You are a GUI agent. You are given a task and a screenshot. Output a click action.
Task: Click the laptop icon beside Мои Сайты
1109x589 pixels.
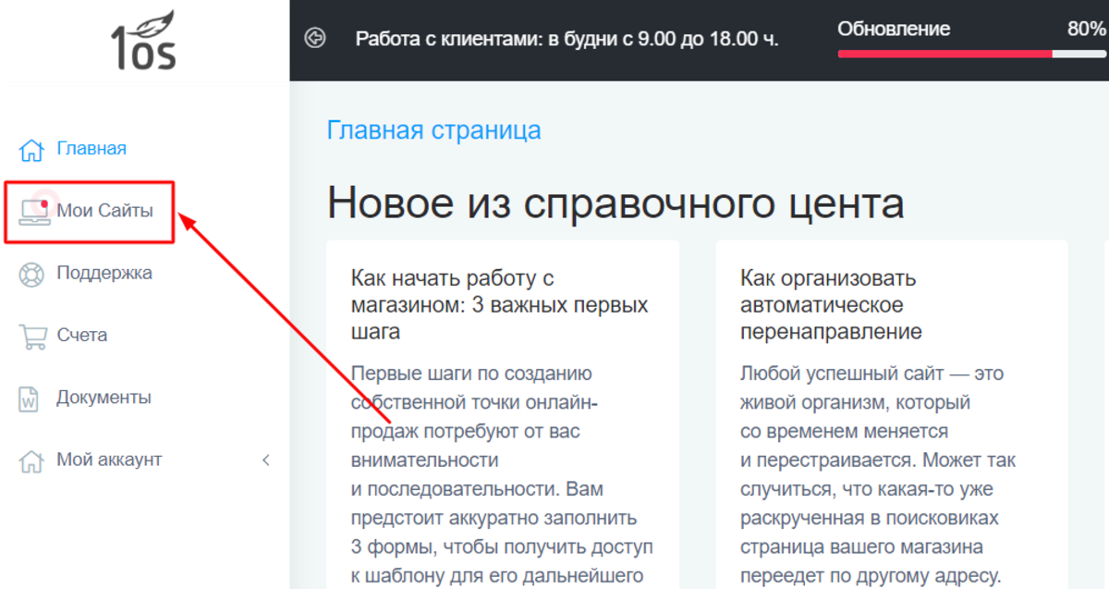tap(34, 212)
